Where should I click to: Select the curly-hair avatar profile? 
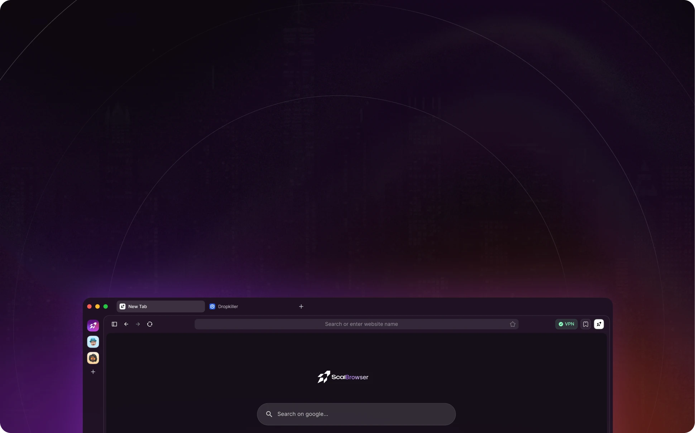pyautogui.click(x=93, y=358)
